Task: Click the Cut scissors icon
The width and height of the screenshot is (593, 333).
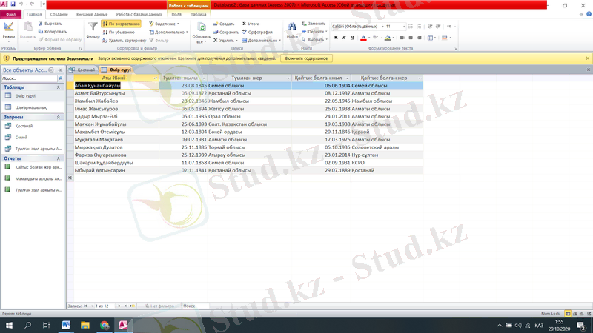Action: pos(42,24)
